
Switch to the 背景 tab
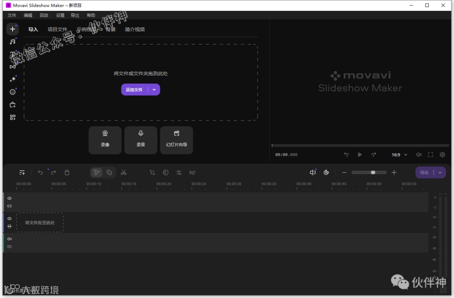[111, 29]
